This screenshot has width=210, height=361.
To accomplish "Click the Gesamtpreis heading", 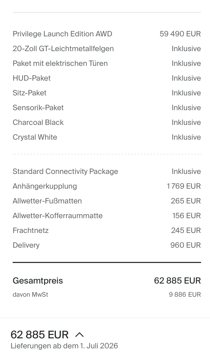I will click(38, 281).
